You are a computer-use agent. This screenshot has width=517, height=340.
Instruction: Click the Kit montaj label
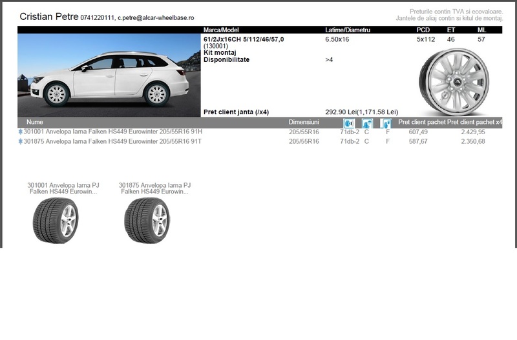coord(220,53)
